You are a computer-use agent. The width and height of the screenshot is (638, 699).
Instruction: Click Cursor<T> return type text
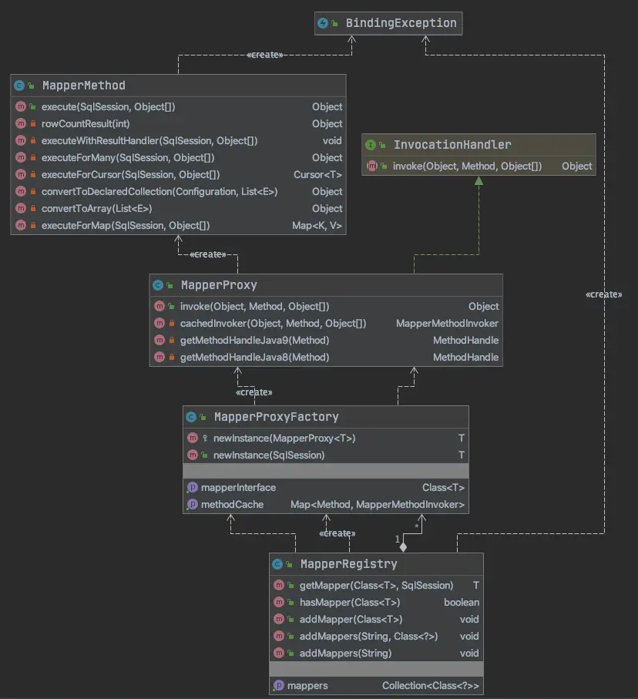click(317, 175)
